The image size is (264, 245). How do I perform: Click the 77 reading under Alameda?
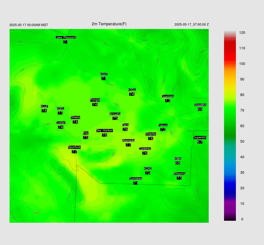pos(128,145)
